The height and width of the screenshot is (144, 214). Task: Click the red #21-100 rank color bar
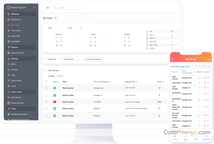tap(147, 45)
